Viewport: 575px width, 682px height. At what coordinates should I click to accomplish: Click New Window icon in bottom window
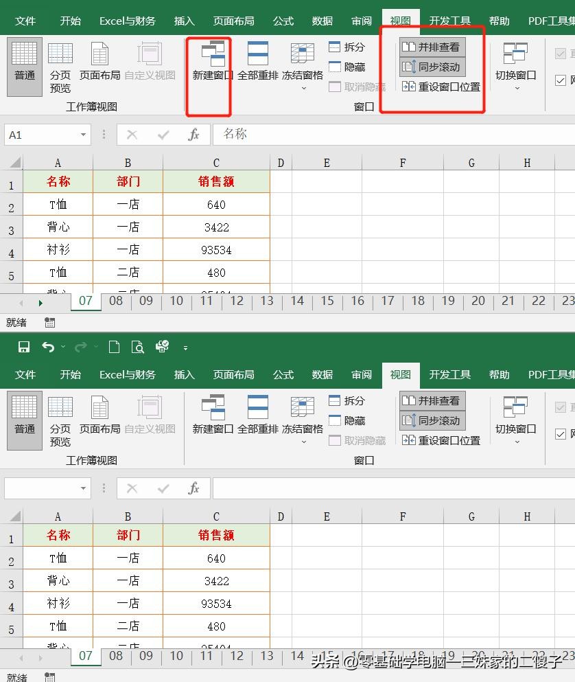tap(213, 407)
